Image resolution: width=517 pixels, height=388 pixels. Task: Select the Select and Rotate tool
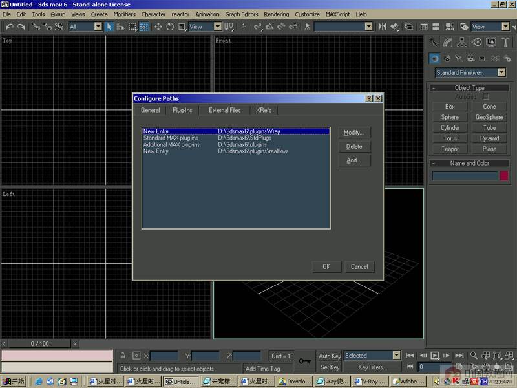click(170, 27)
